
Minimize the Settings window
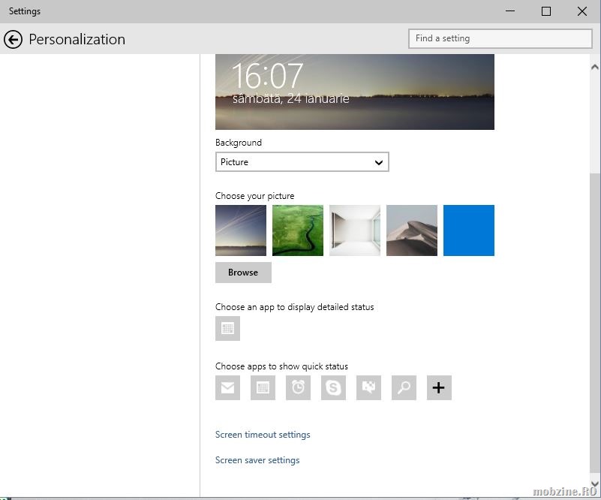510,11
